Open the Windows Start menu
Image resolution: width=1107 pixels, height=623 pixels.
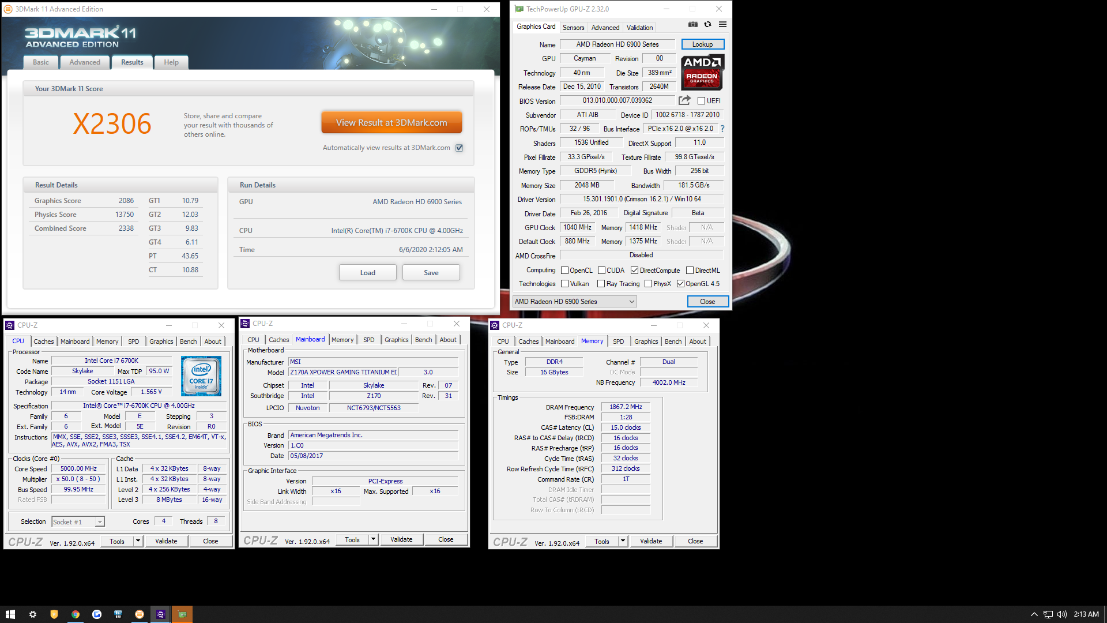tap(10, 614)
